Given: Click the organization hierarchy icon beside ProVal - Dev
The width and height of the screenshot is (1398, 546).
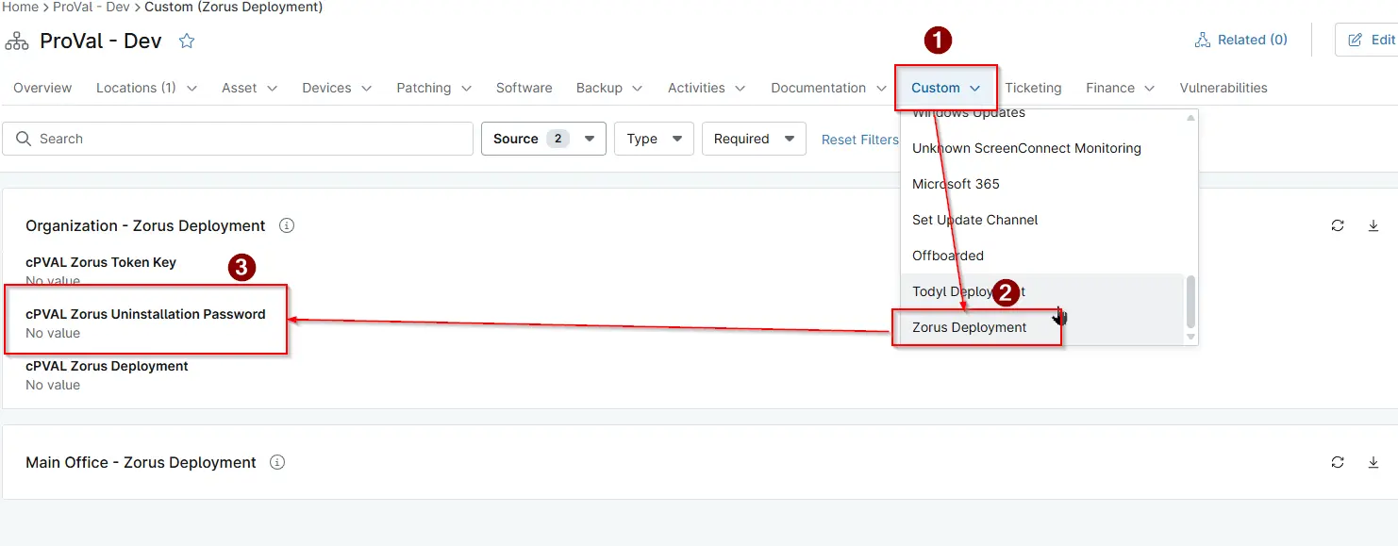Looking at the screenshot, I should pyautogui.click(x=17, y=41).
